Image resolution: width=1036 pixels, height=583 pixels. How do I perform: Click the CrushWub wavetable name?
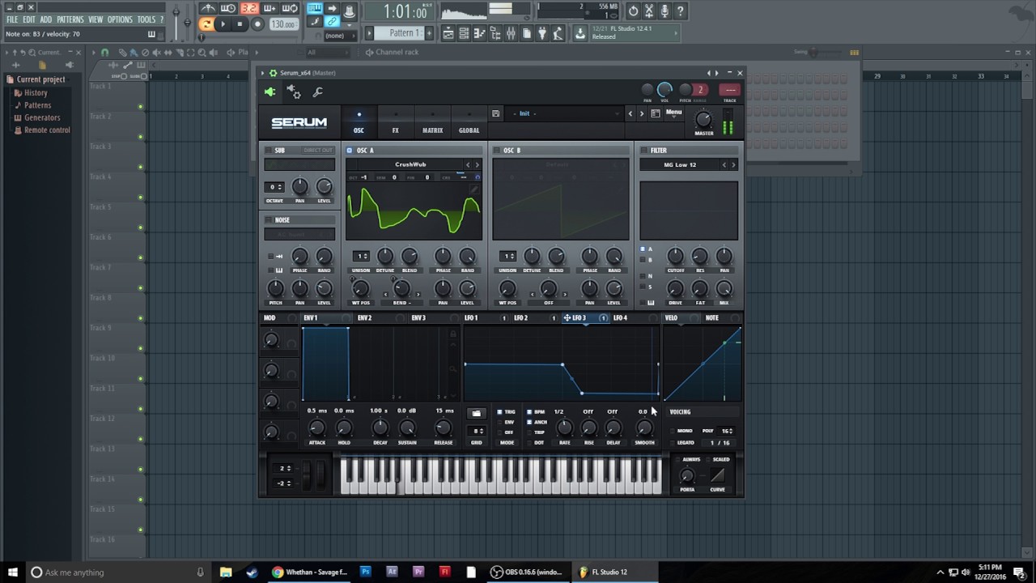pyautogui.click(x=410, y=164)
